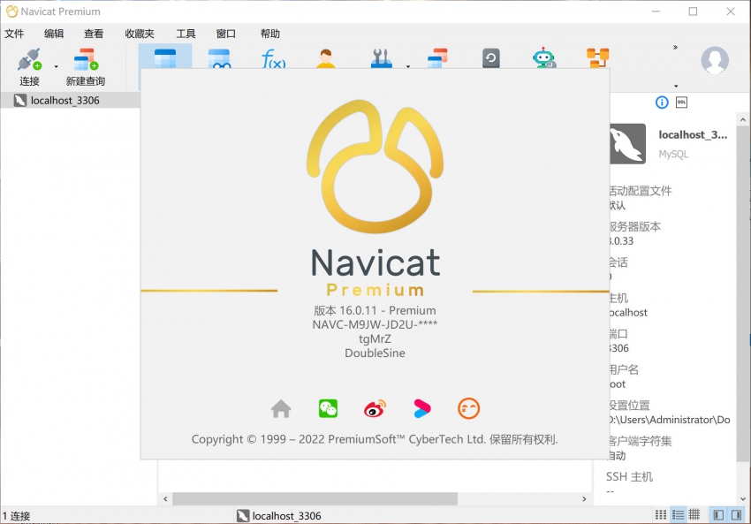Open the WeChat icon in the About dialog
751x524 pixels.
click(x=328, y=408)
